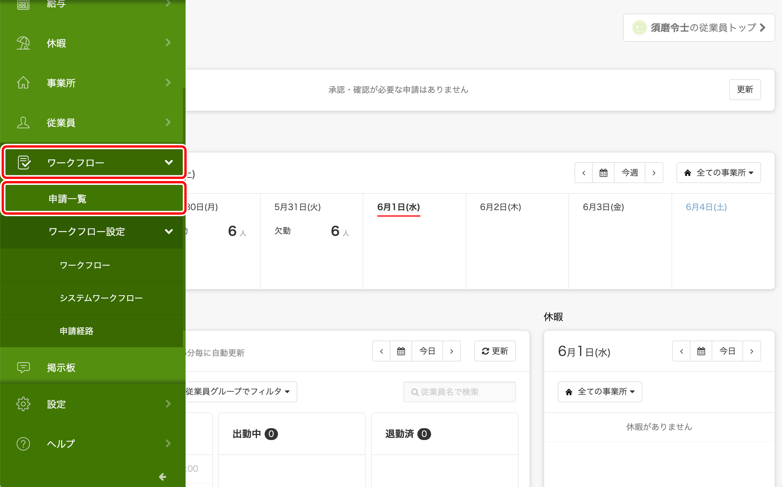Open ワークフロー submenu item under settings
The height and width of the screenshot is (487, 782).
[x=92, y=265]
